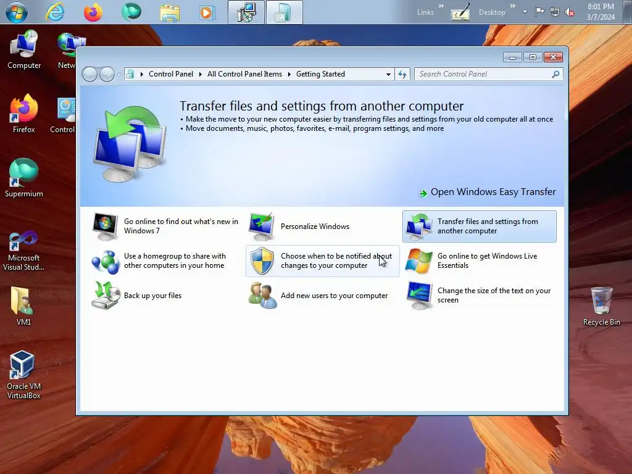Screen dimensions: 632x474
Task: Click Getting Started in the breadcrumb
Action: (x=320, y=74)
